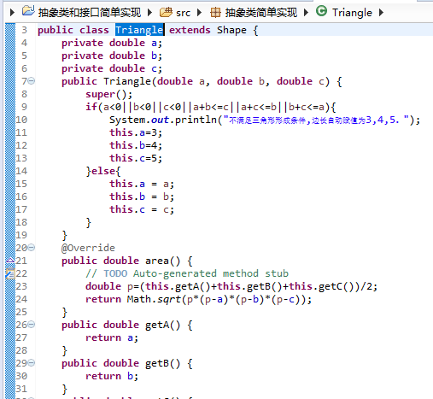Image resolution: width=433 pixels, height=399 pixels.
Task: Click }else{ on line 14
Action: coord(103,171)
